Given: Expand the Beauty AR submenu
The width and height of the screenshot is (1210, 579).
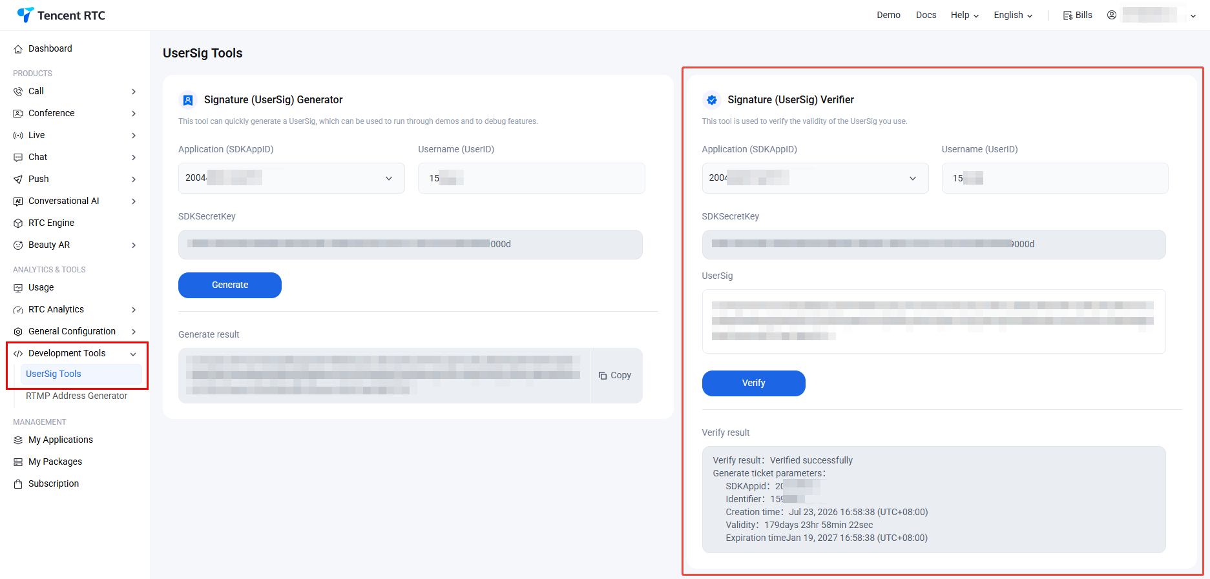Looking at the screenshot, I should (134, 245).
